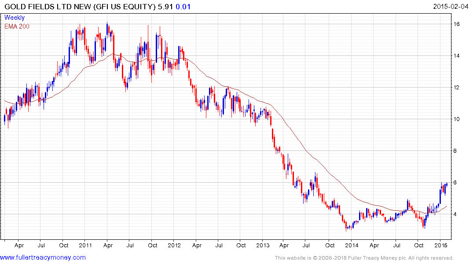Screen dimensions: 473x264
Task: Click the 10 price axis label
Action: tap(456, 119)
